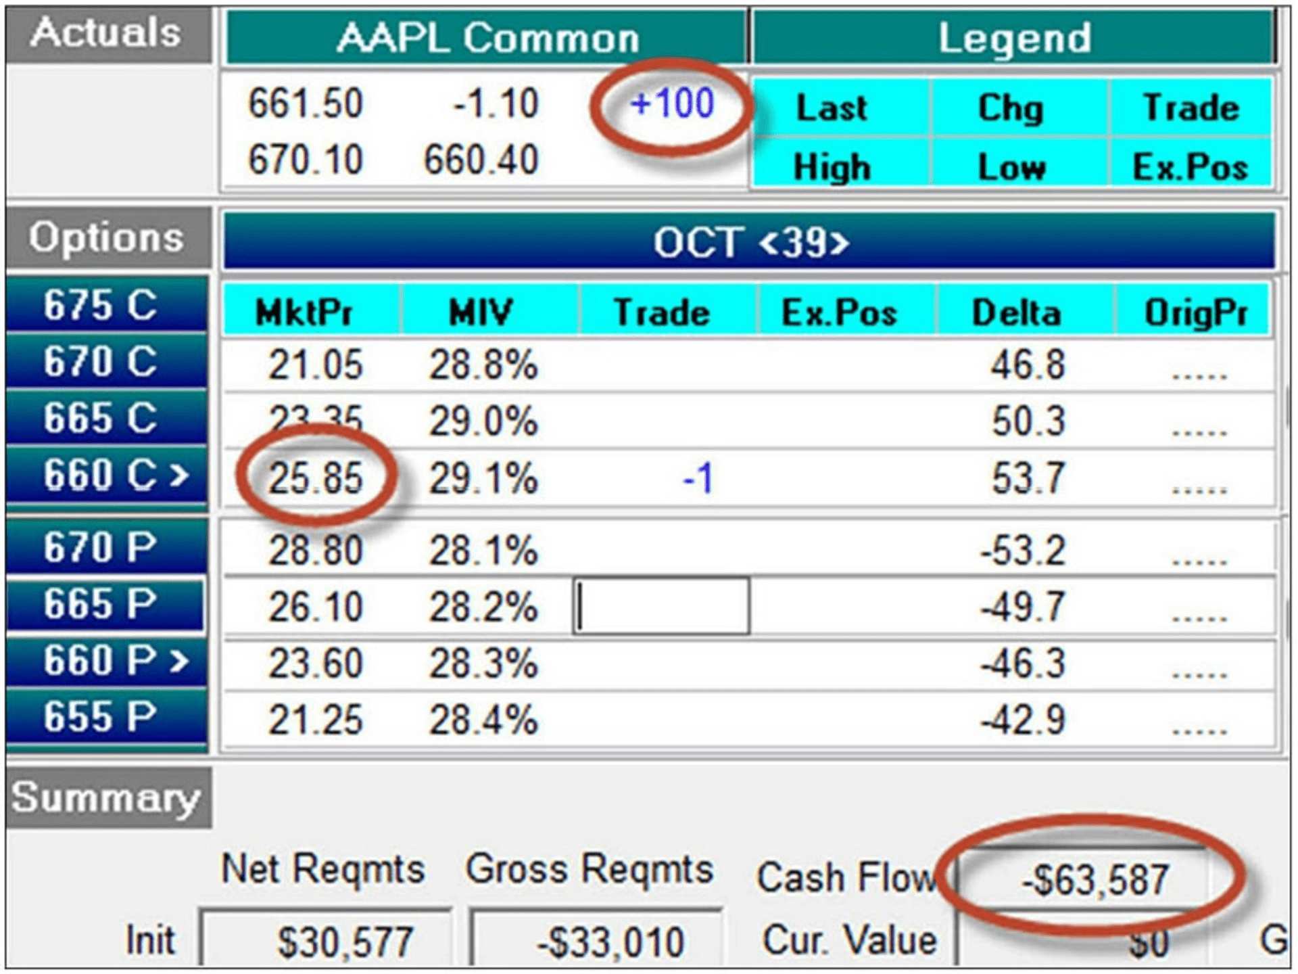The width and height of the screenshot is (1298, 974).
Task: Click put market price 26.10
Action: (315, 607)
